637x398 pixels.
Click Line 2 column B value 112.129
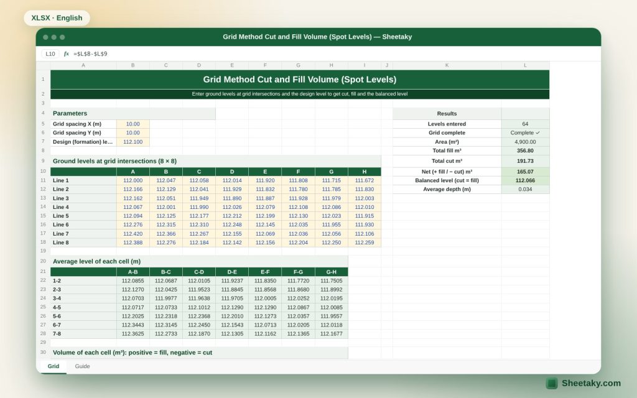coord(165,189)
